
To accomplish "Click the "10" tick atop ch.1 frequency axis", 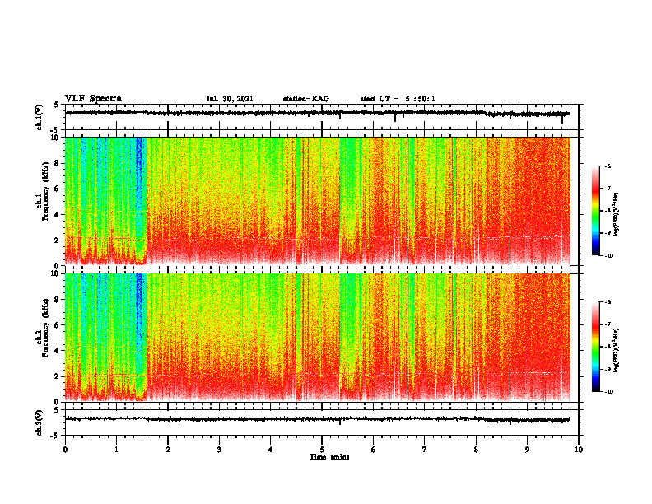I will [55, 138].
